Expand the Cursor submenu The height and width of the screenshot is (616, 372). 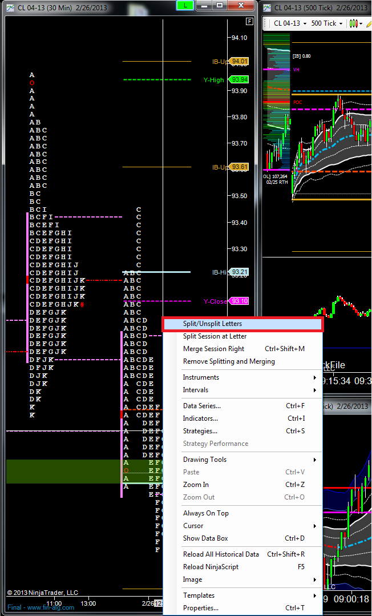click(242, 526)
